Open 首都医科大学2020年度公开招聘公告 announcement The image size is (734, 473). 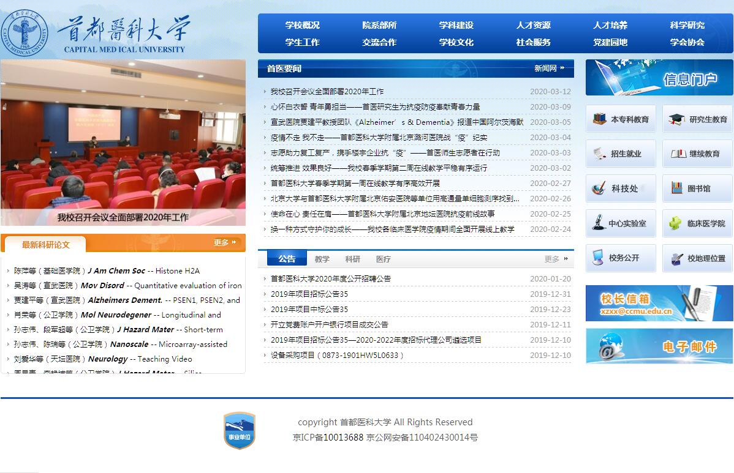[x=330, y=279]
